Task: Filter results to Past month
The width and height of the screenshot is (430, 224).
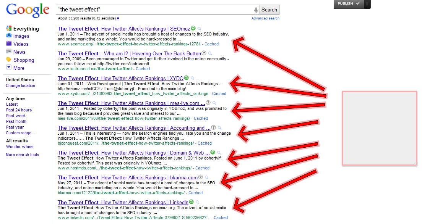Action: [16, 122]
